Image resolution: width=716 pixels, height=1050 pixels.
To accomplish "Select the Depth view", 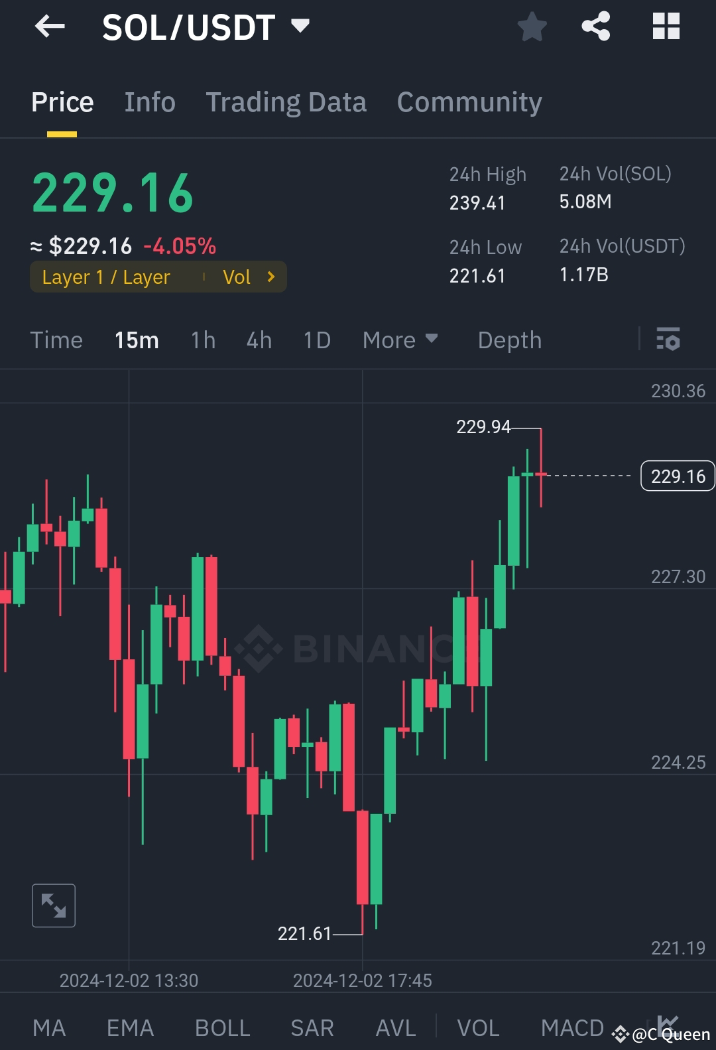I will [x=509, y=340].
